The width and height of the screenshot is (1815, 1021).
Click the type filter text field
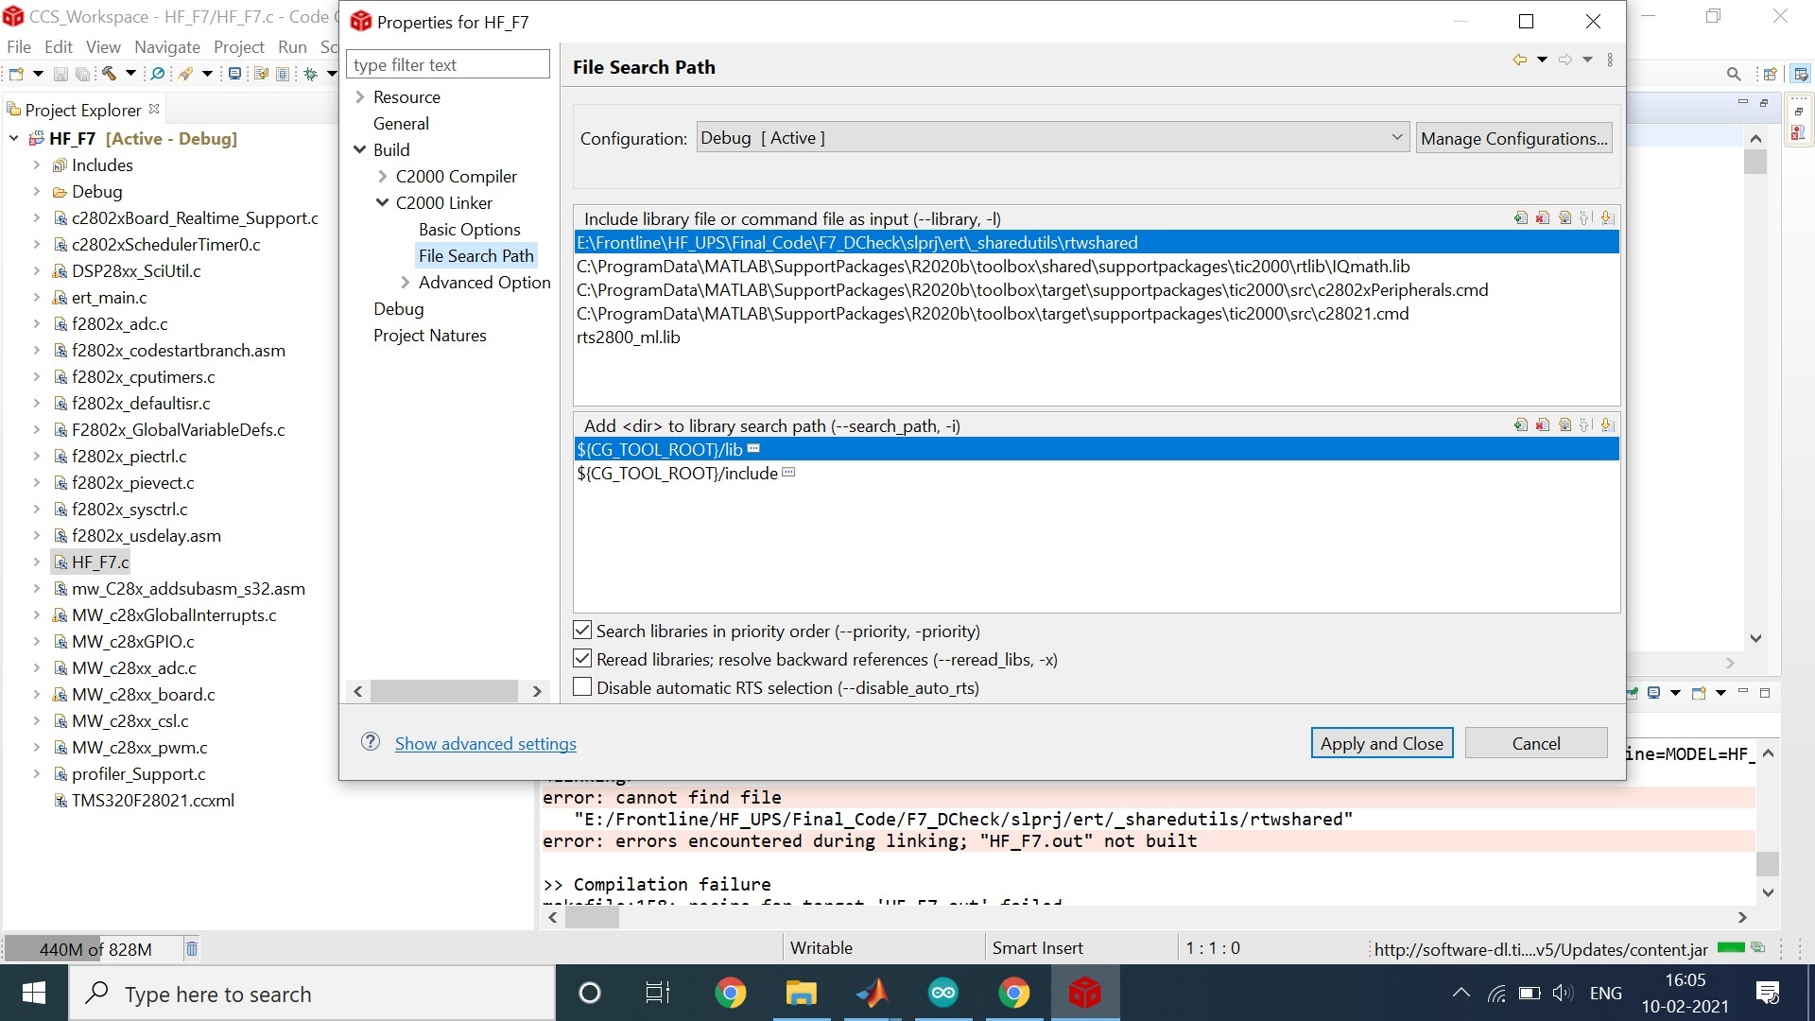pos(447,64)
